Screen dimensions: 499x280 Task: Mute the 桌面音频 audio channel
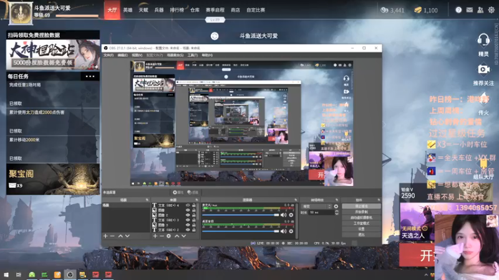click(x=283, y=231)
